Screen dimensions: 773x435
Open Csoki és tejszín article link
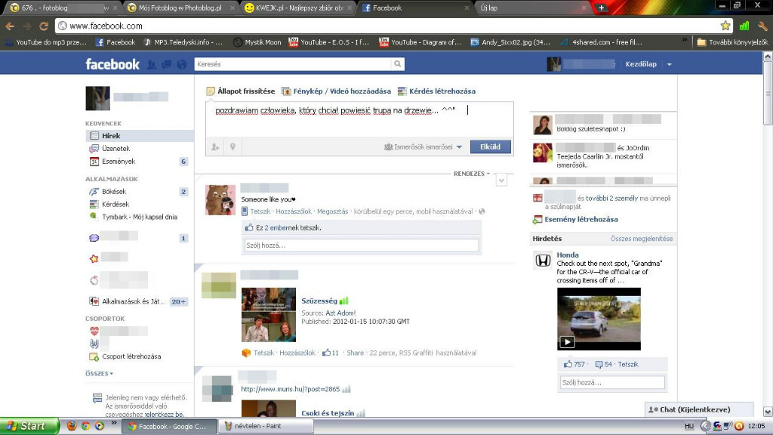(x=328, y=413)
